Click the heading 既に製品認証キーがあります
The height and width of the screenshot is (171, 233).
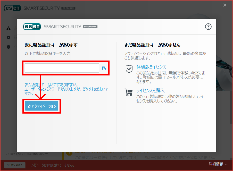(51, 45)
